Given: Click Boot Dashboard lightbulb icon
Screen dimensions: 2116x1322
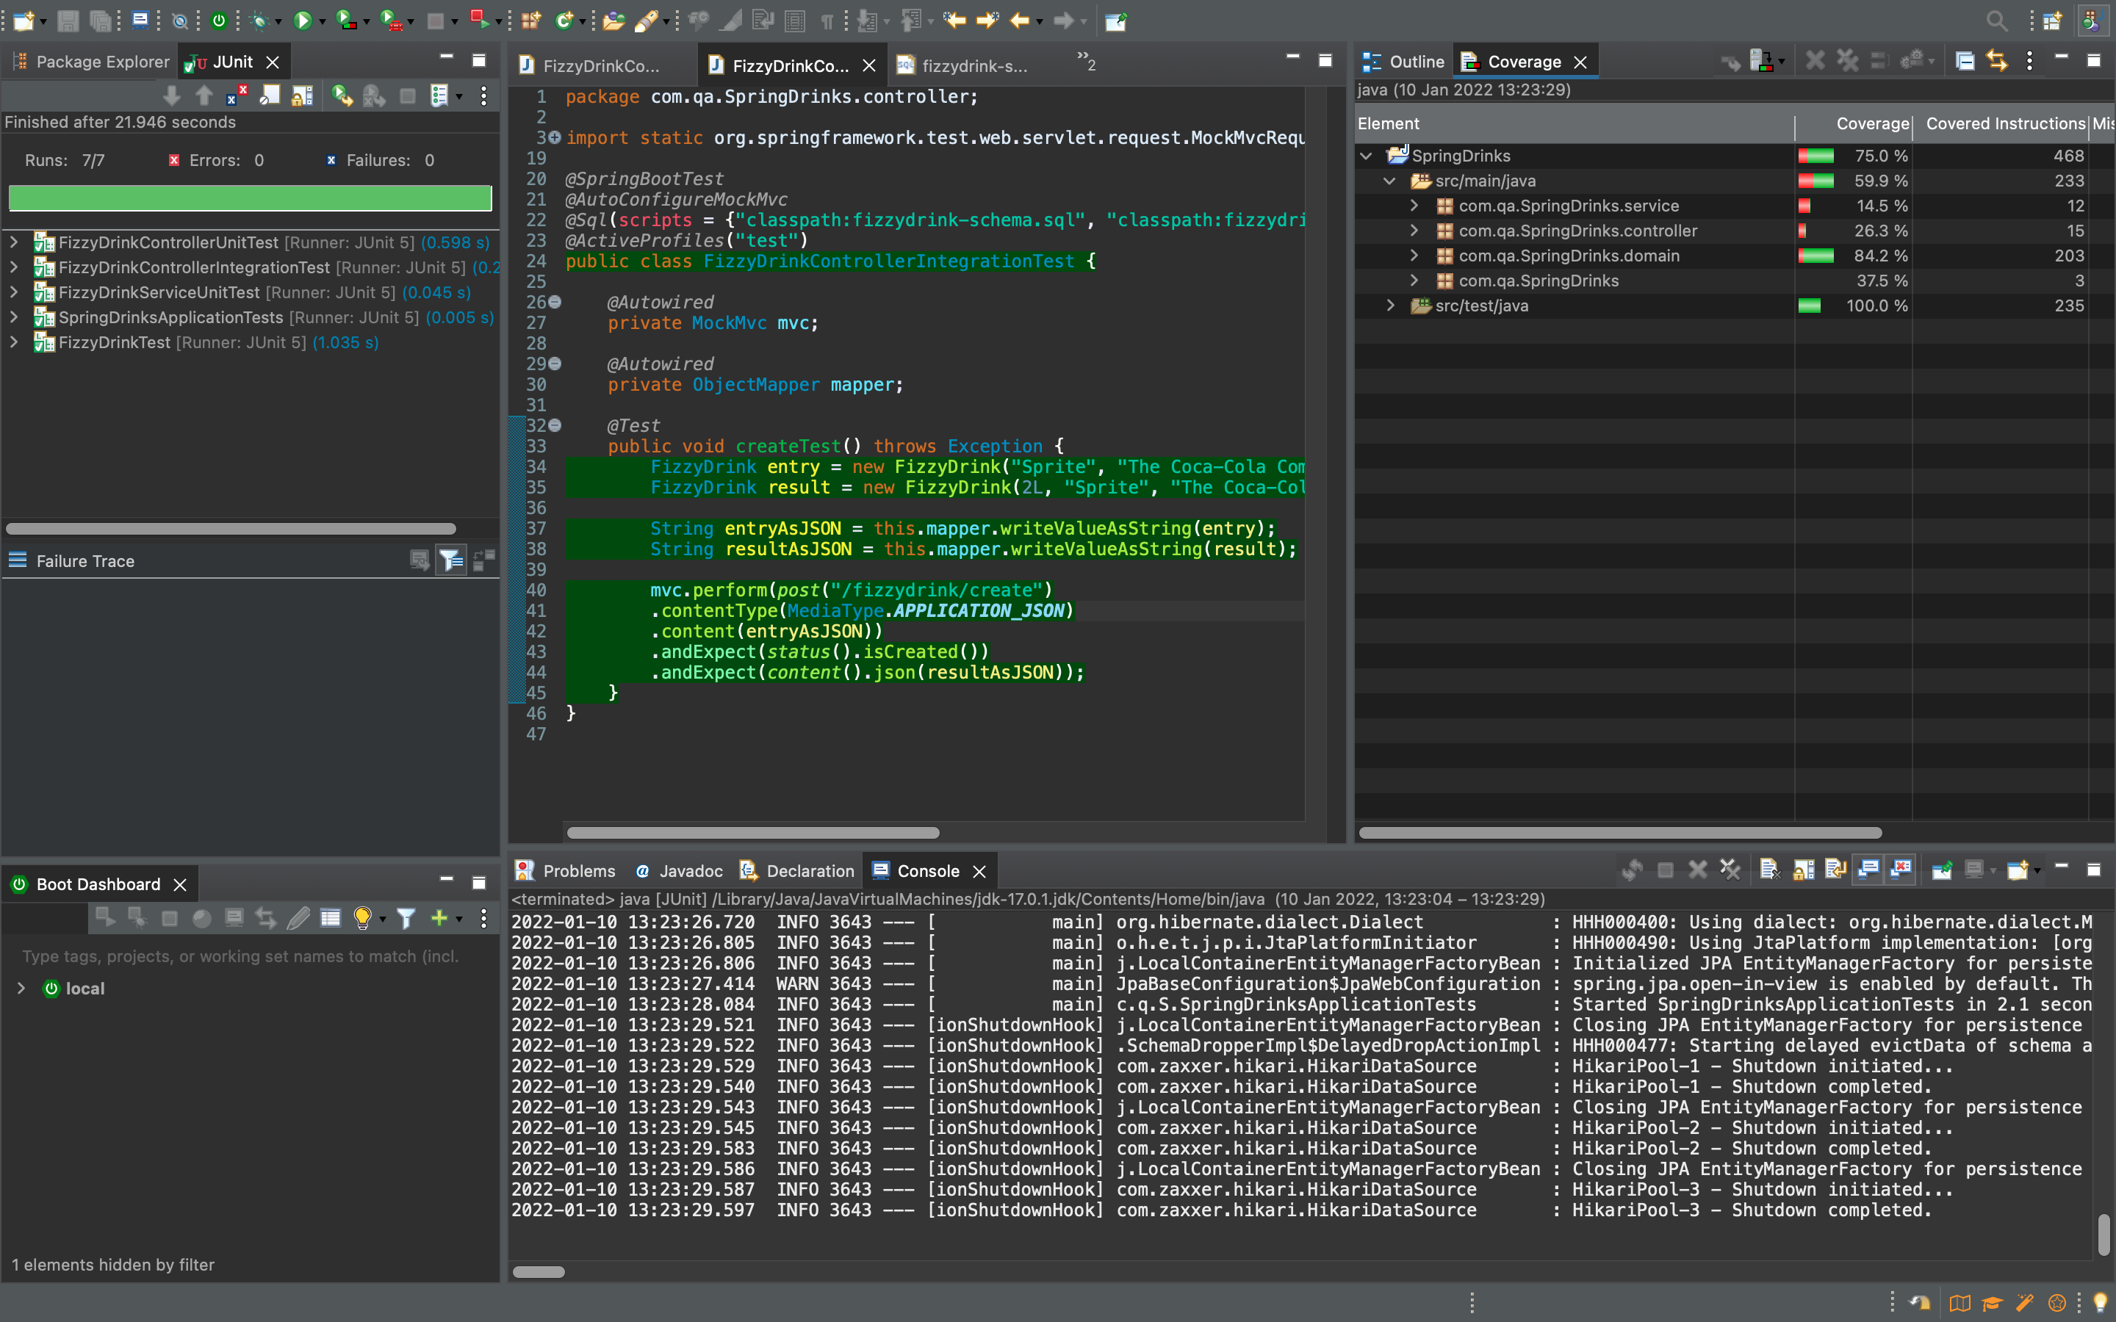Looking at the screenshot, I should click(362, 917).
